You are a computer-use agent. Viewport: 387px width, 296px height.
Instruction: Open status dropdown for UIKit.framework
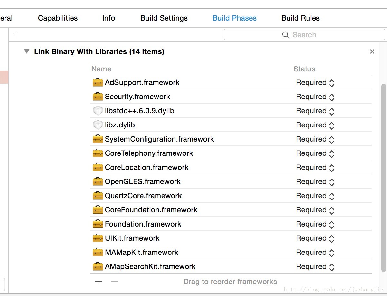click(315, 238)
